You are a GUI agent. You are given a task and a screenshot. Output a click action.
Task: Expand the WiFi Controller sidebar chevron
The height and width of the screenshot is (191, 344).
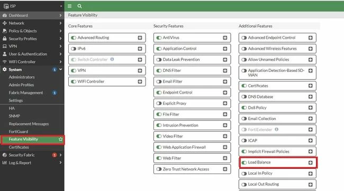click(x=60, y=62)
